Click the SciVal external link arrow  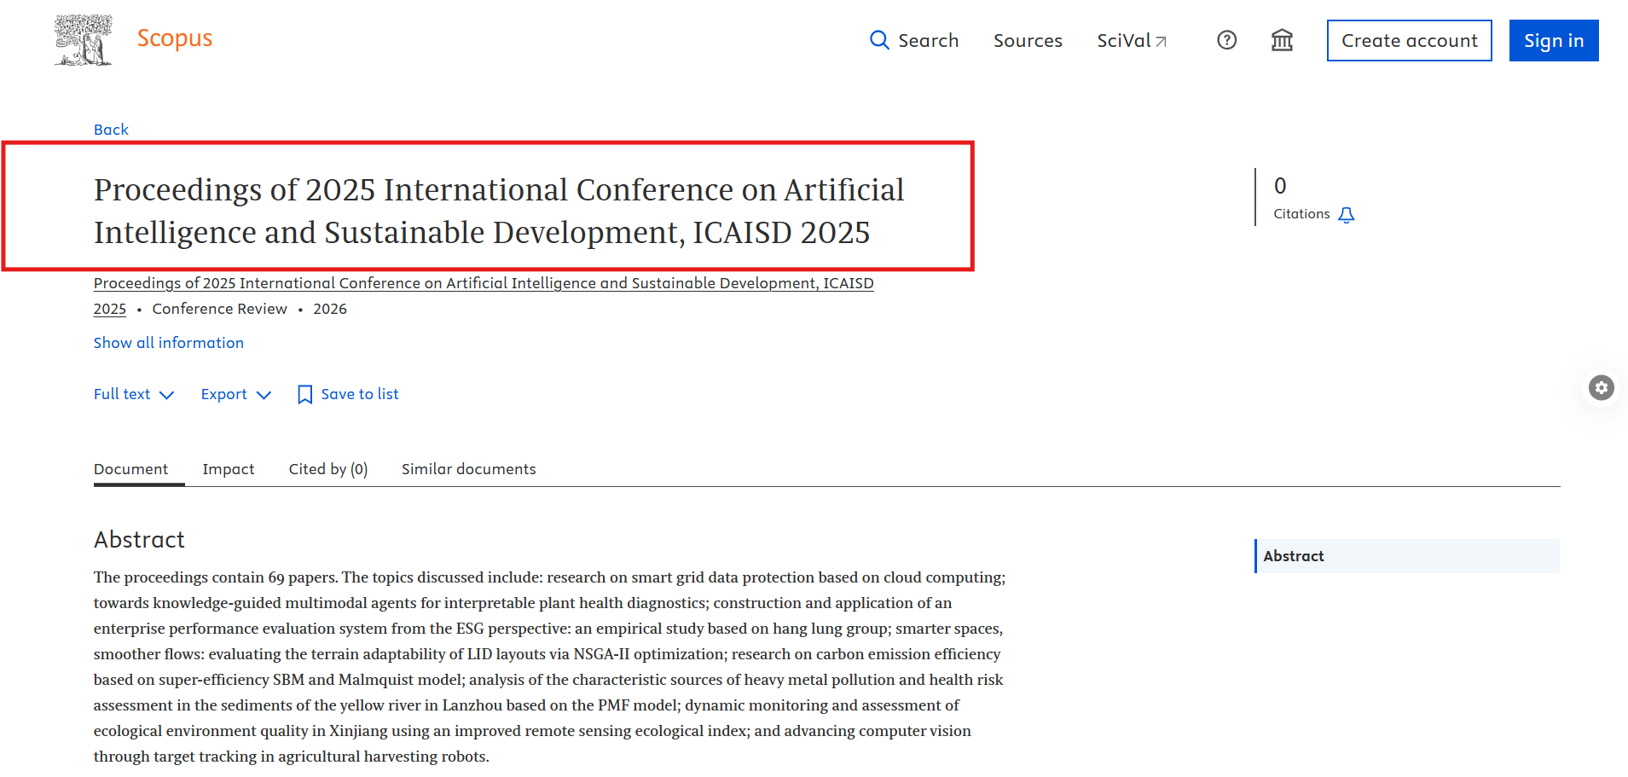(x=1161, y=41)
